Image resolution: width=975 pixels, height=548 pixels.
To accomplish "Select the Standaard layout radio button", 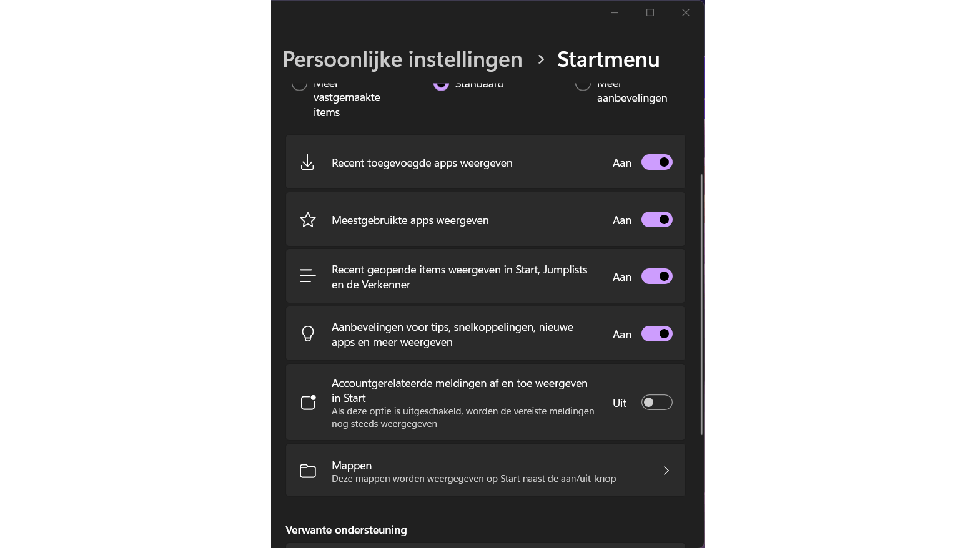I will (x=441, y=85).
